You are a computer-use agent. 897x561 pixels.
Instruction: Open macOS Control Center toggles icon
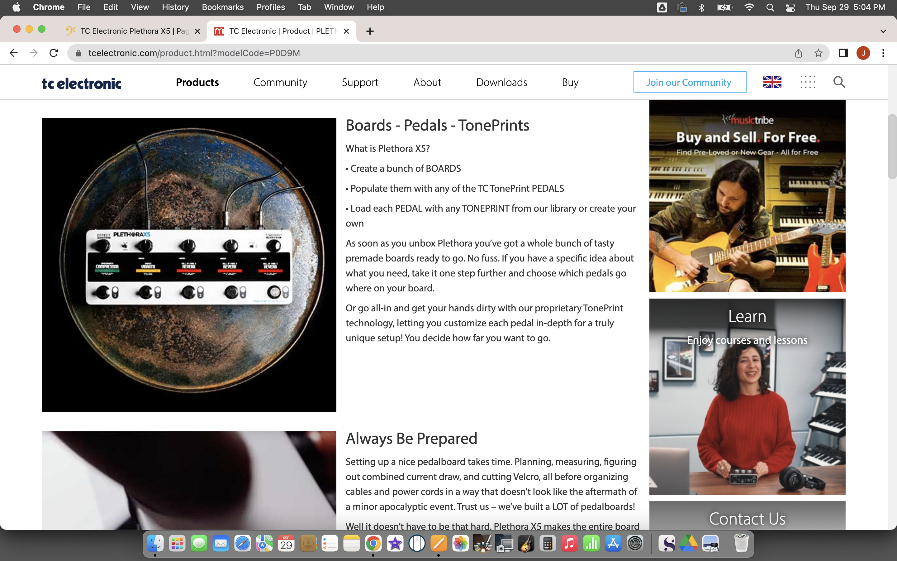pyautogui.click(x=790, y=7)
